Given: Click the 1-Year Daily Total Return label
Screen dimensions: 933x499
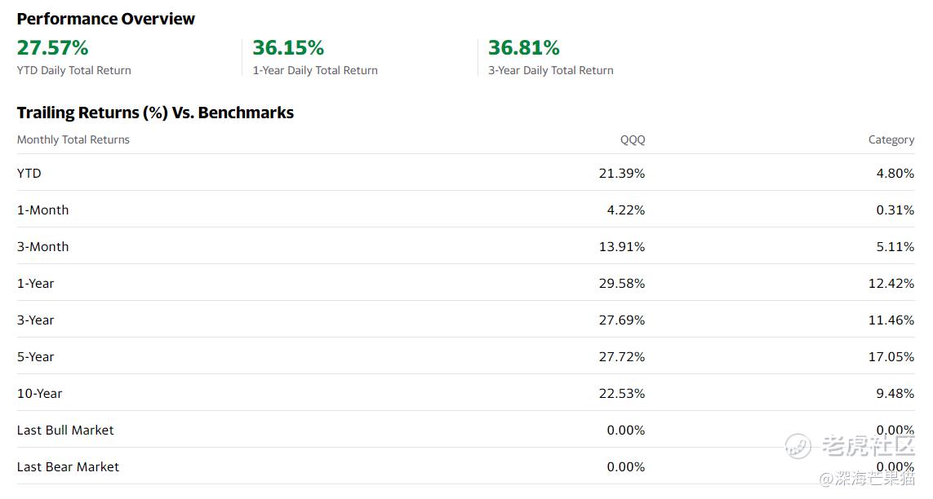Looking at the screenshot, I should [x=315, y=70].
